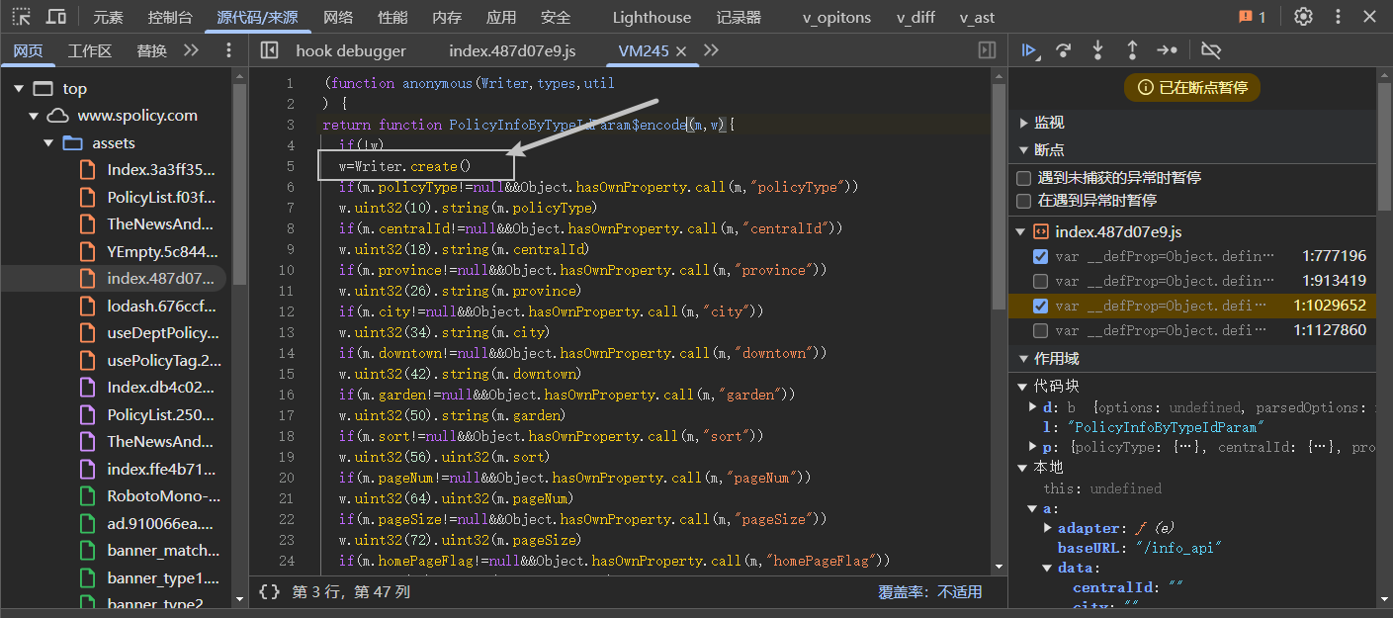The width and height of the screenshot is (1393, 618).
Task: Collapse the assets folder
Action: (47, 143)
